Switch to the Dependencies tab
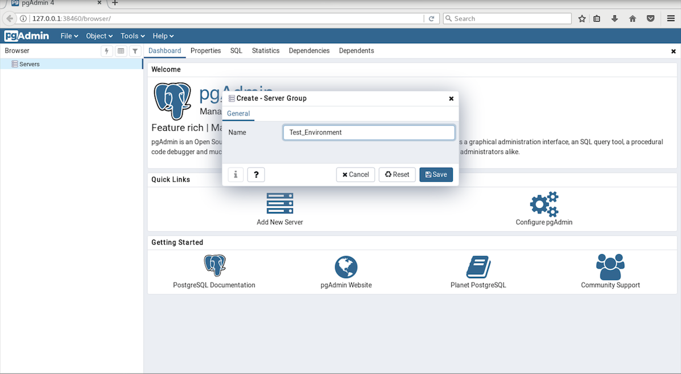Image resolution: width=681 pixels, height=374 pixels. (309, 51)
